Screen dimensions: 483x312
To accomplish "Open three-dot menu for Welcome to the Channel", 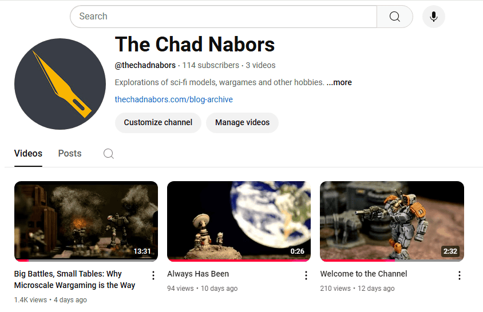I will (x=460, y=275).
